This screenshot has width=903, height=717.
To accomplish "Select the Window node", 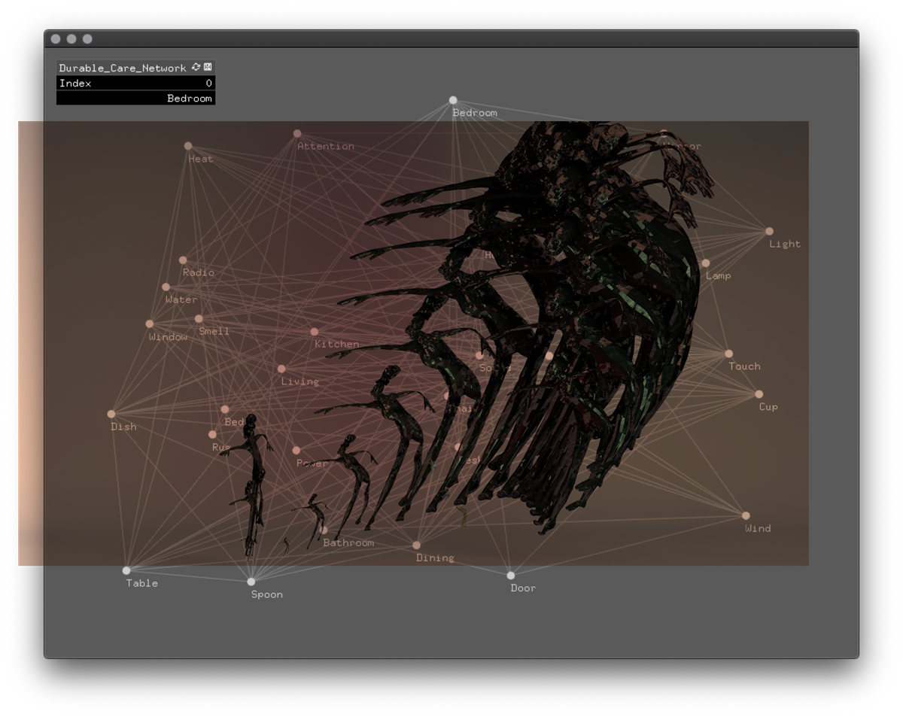I will (x=151, y=324).
